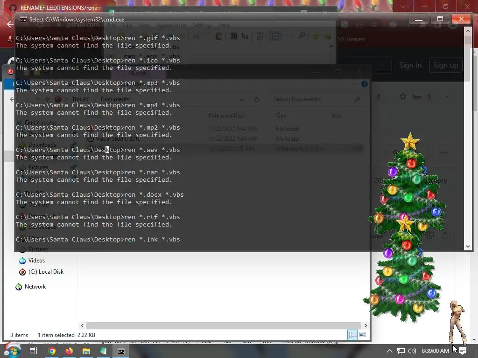Screen dimensions: 478x358
Task: Open Chrome tab search dropdown chevron
Action: coord(403,7)
